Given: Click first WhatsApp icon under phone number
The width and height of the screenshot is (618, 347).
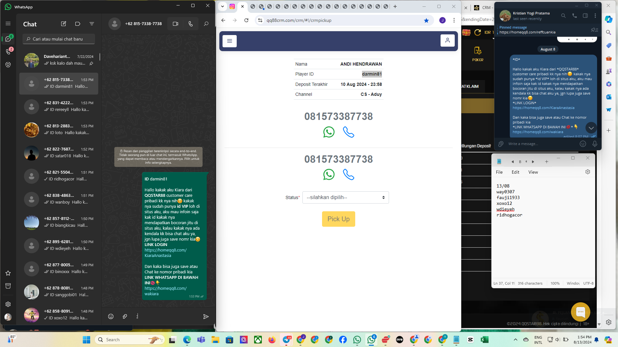Looking at the screenshot, I should click(x=329, y=132).
